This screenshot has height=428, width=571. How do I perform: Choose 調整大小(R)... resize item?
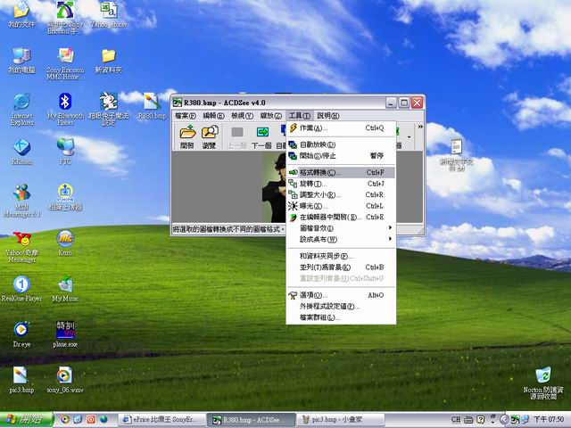tap(341, 194)
